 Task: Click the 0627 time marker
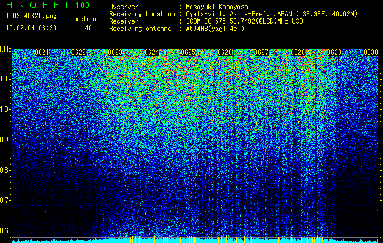pos(261,52)
